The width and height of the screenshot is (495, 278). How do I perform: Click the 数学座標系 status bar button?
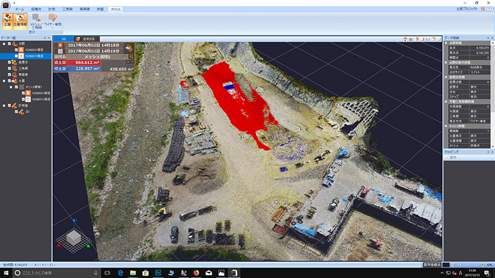click(432, 265)
